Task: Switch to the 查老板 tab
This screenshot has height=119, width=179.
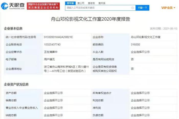Action: [x=91, y=3]
